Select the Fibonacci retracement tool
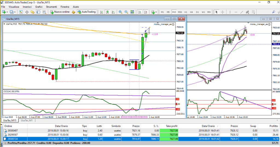The image size is (280, 147). (x=253, y=12)
